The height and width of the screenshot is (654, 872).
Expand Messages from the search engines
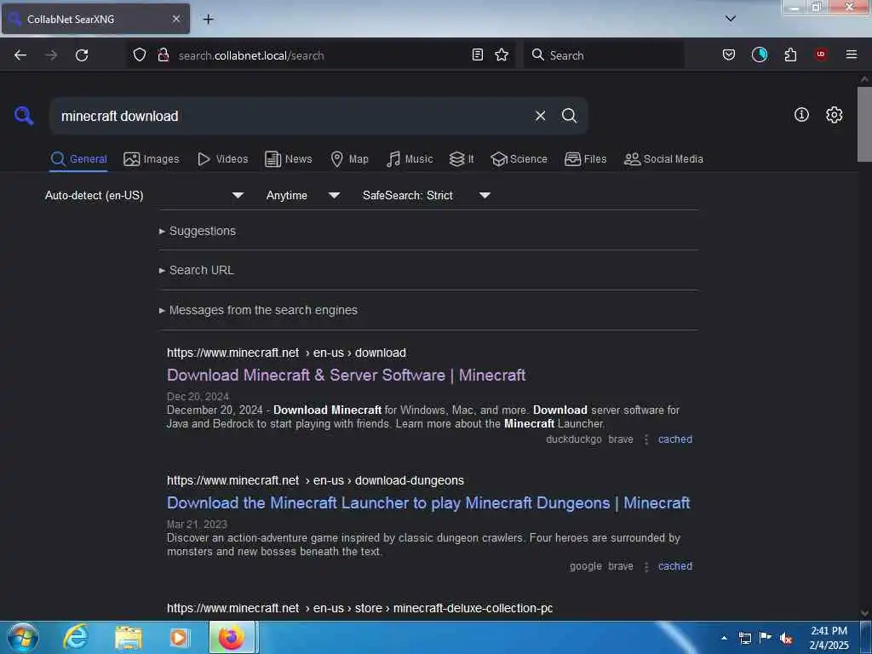coord(258,310)
